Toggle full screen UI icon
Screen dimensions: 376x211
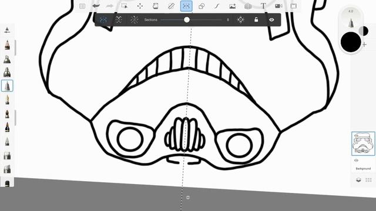point(294,6)
